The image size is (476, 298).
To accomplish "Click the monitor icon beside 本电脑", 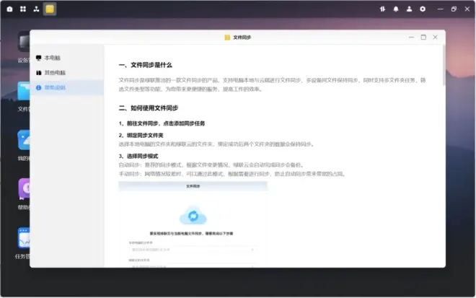I will [x=38, y=58].
